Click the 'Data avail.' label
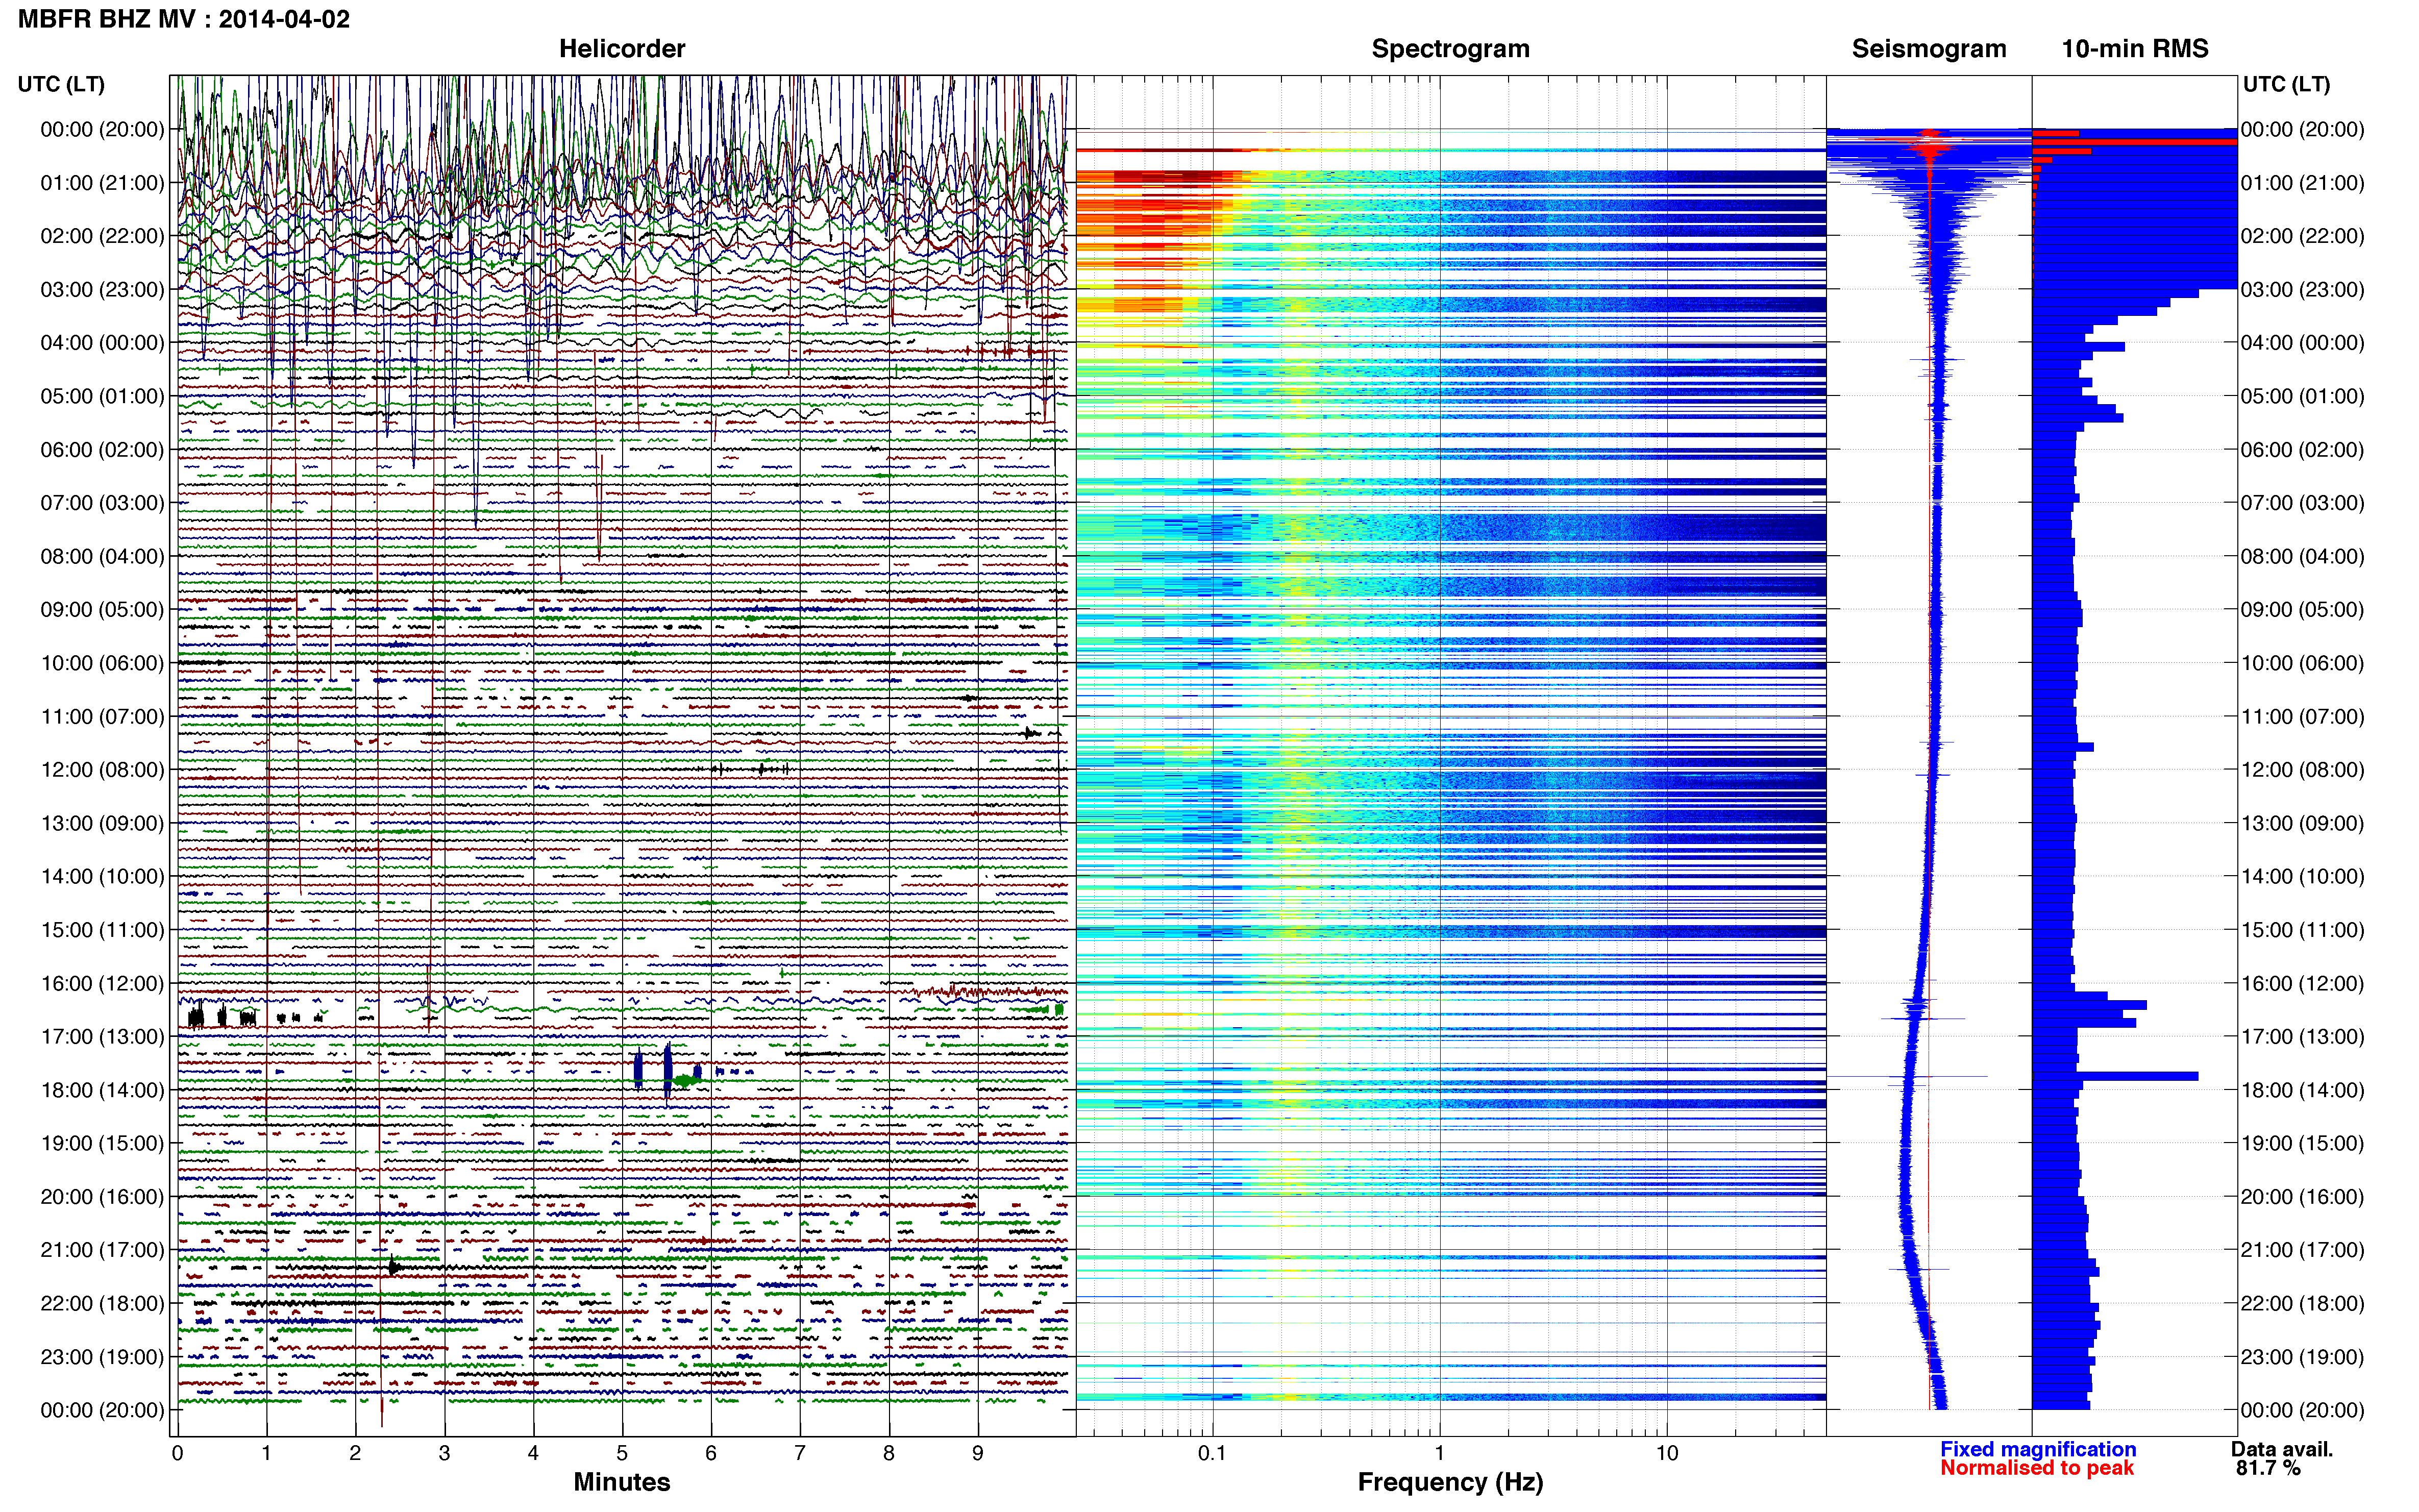This screenshot has height=1512, width=2419. pos(2282,1449)
